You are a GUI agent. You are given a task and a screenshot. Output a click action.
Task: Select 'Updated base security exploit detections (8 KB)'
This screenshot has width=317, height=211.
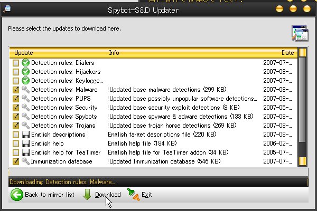tap(173, 108)
